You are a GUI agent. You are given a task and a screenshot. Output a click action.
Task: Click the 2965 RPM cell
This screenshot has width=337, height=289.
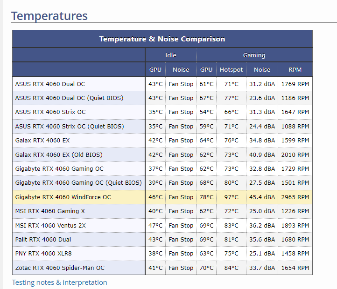coord(295,197)
